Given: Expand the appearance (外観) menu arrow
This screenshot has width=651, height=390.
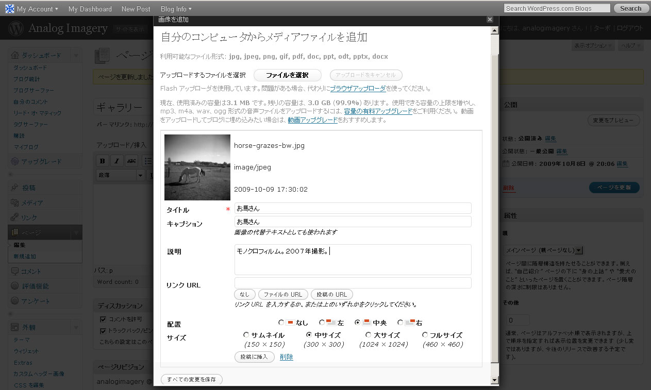Looking at the screenshot, I should coord(76,327).
